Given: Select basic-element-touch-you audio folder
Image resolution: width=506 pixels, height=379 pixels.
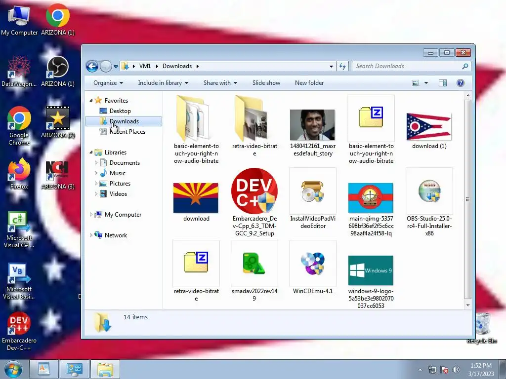Looking at the screenshot, I should click(196, 130).
